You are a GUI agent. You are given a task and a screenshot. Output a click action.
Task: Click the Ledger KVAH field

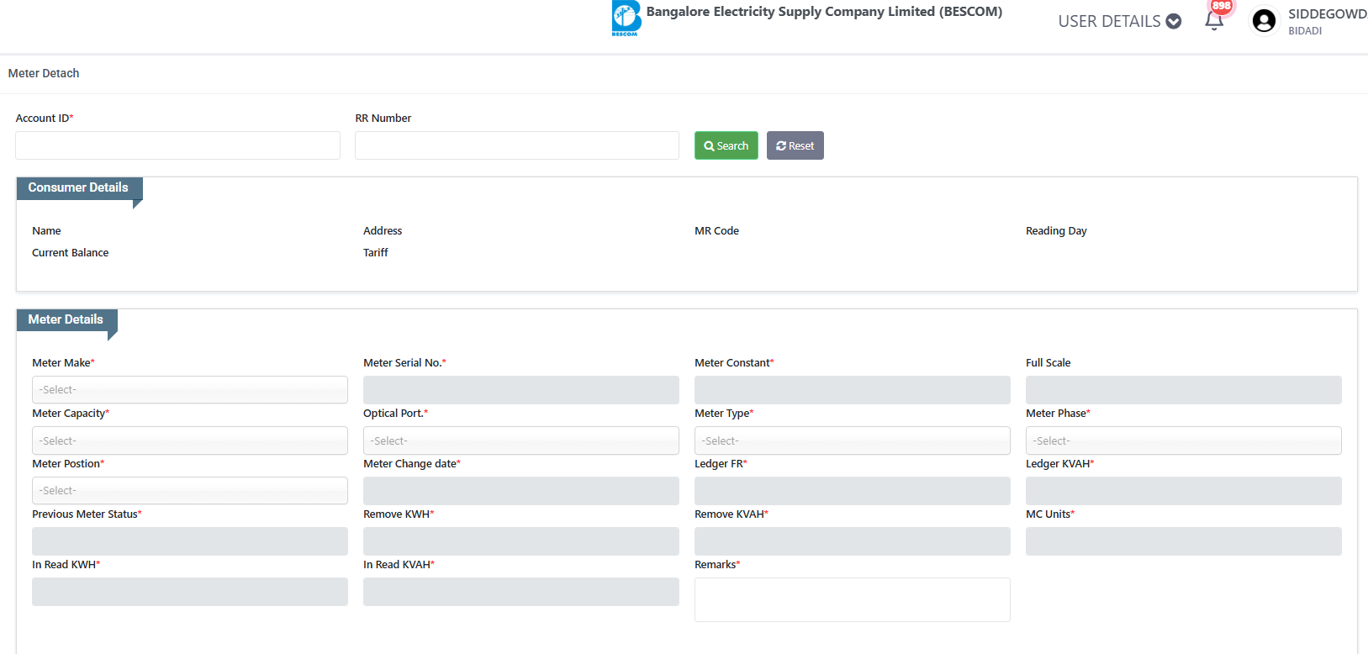[x=1184, y=491]
